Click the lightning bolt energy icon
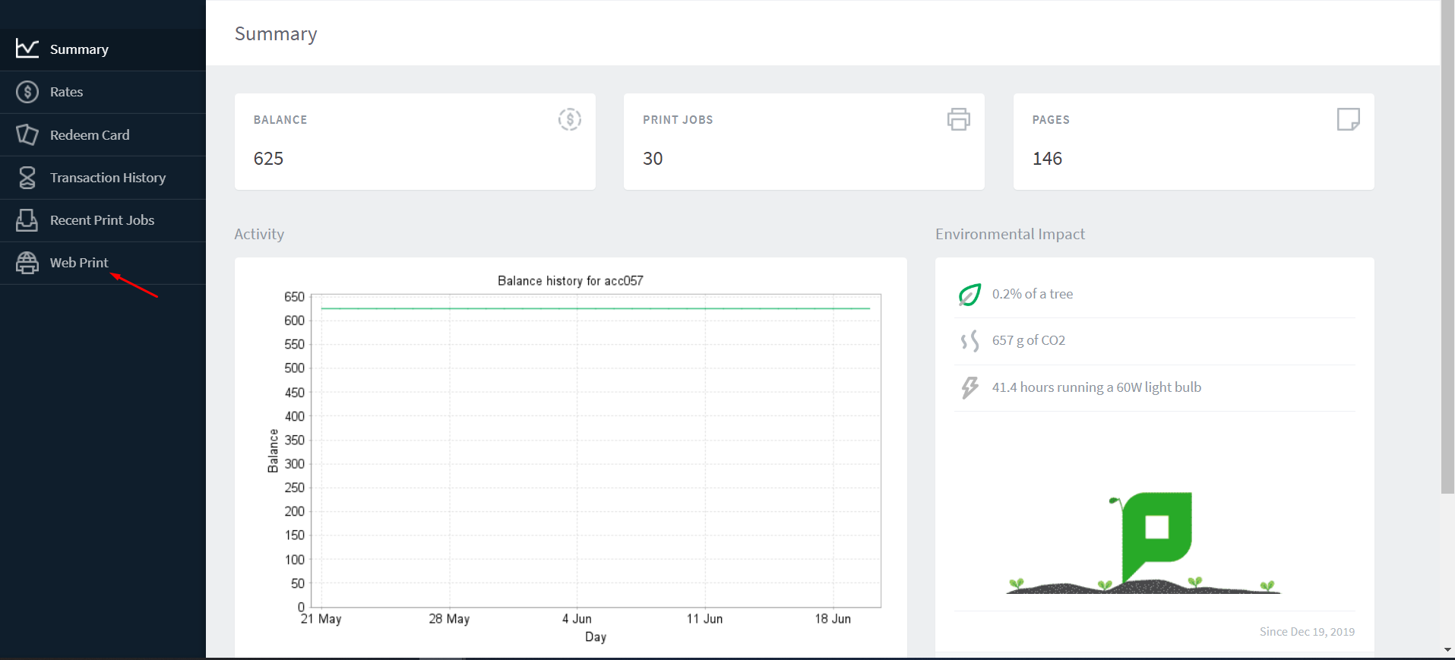Image resolution: width=1455 pixels, height=660 pixels. coord(969,387)
